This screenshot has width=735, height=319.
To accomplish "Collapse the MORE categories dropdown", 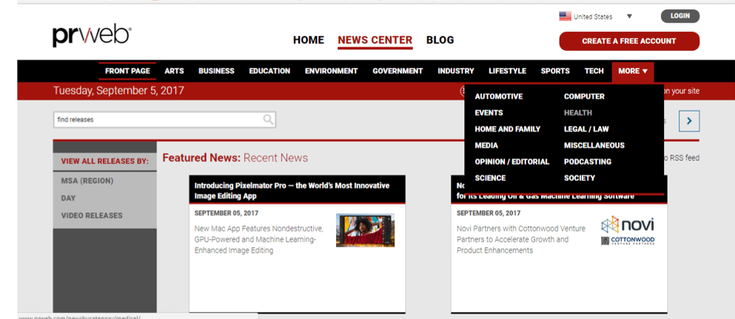I will [633, 71].
